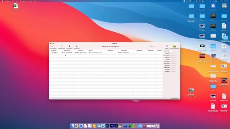Sort by the Vendor column header
The image size is (230, 129).
(91, 51)
